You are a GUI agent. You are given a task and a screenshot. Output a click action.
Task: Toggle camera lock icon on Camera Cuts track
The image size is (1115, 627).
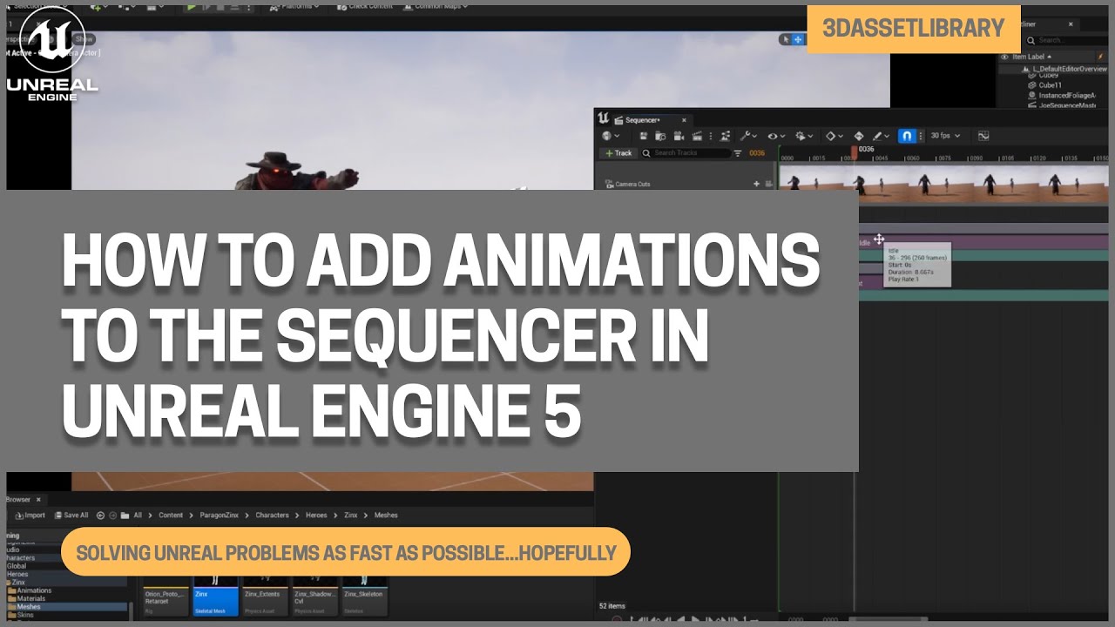(x=768, y=184)
